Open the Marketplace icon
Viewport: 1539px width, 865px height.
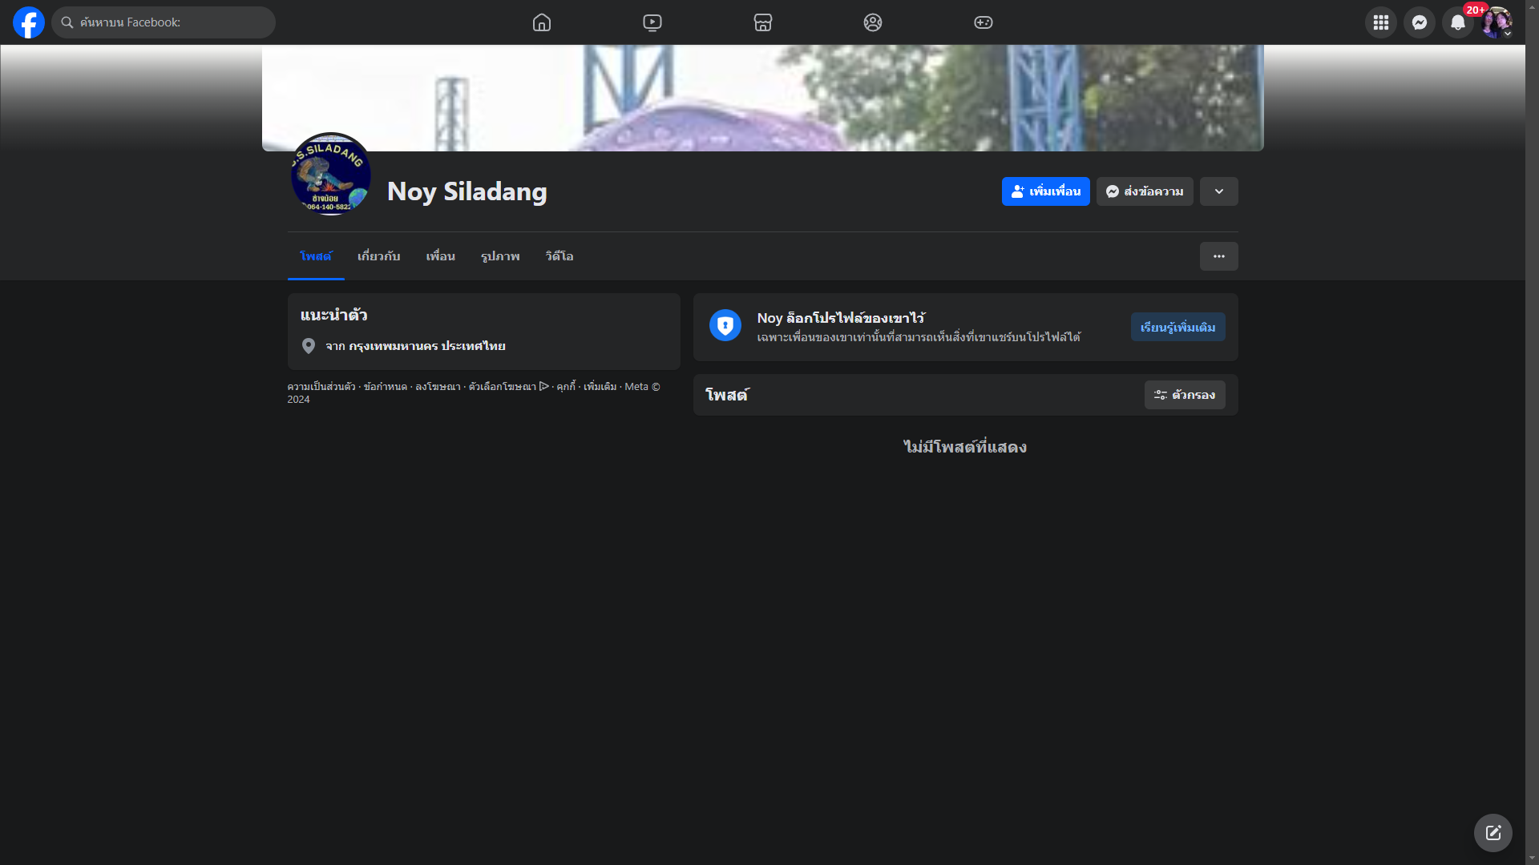(763, 22)
